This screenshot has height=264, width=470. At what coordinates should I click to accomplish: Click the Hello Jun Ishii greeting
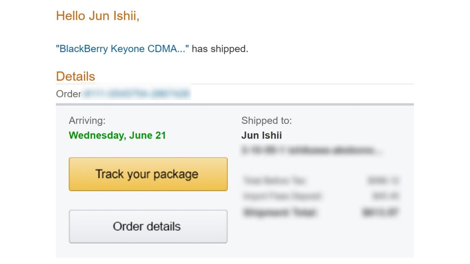tap(98, 16)
